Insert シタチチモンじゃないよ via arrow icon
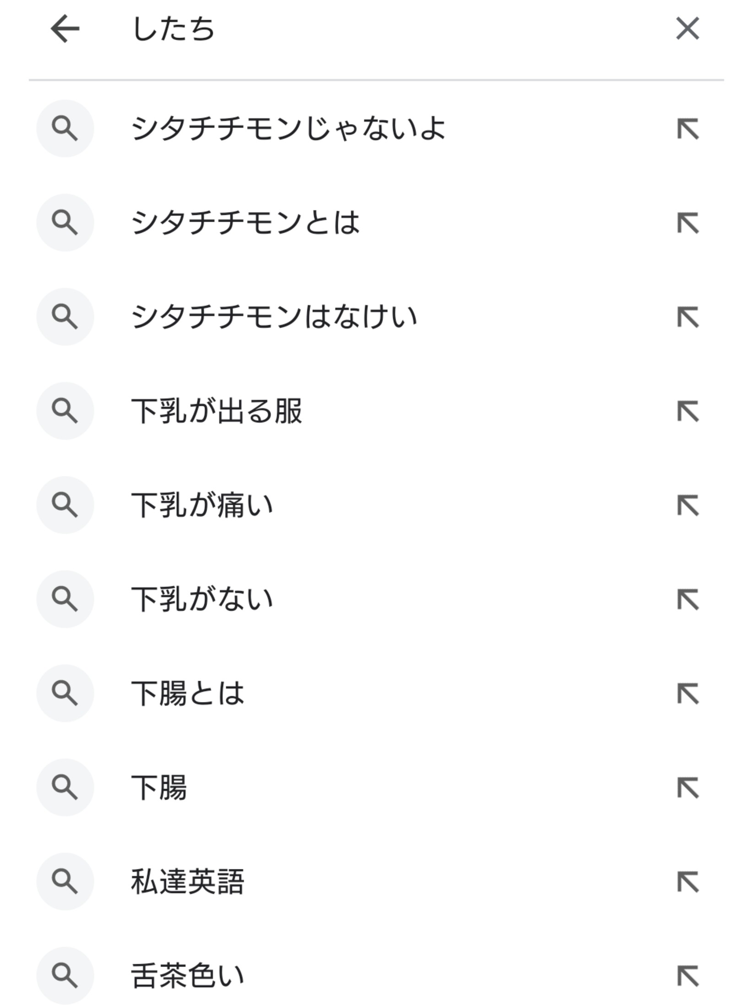 click(x=688, y=129)
